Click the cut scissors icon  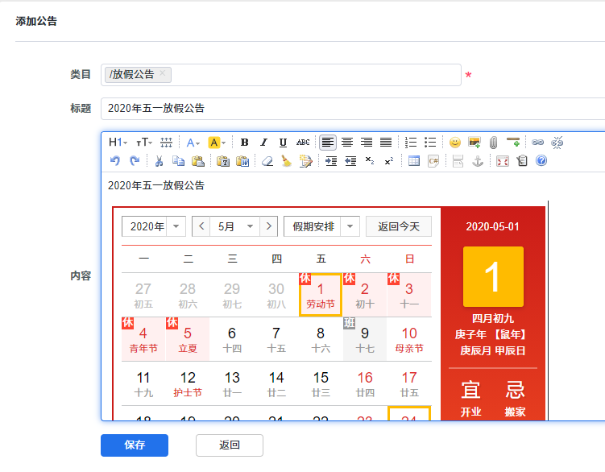(159, 161)
